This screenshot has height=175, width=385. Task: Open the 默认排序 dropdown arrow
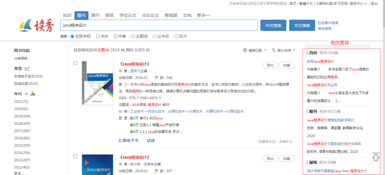click(x=294, y=50)
